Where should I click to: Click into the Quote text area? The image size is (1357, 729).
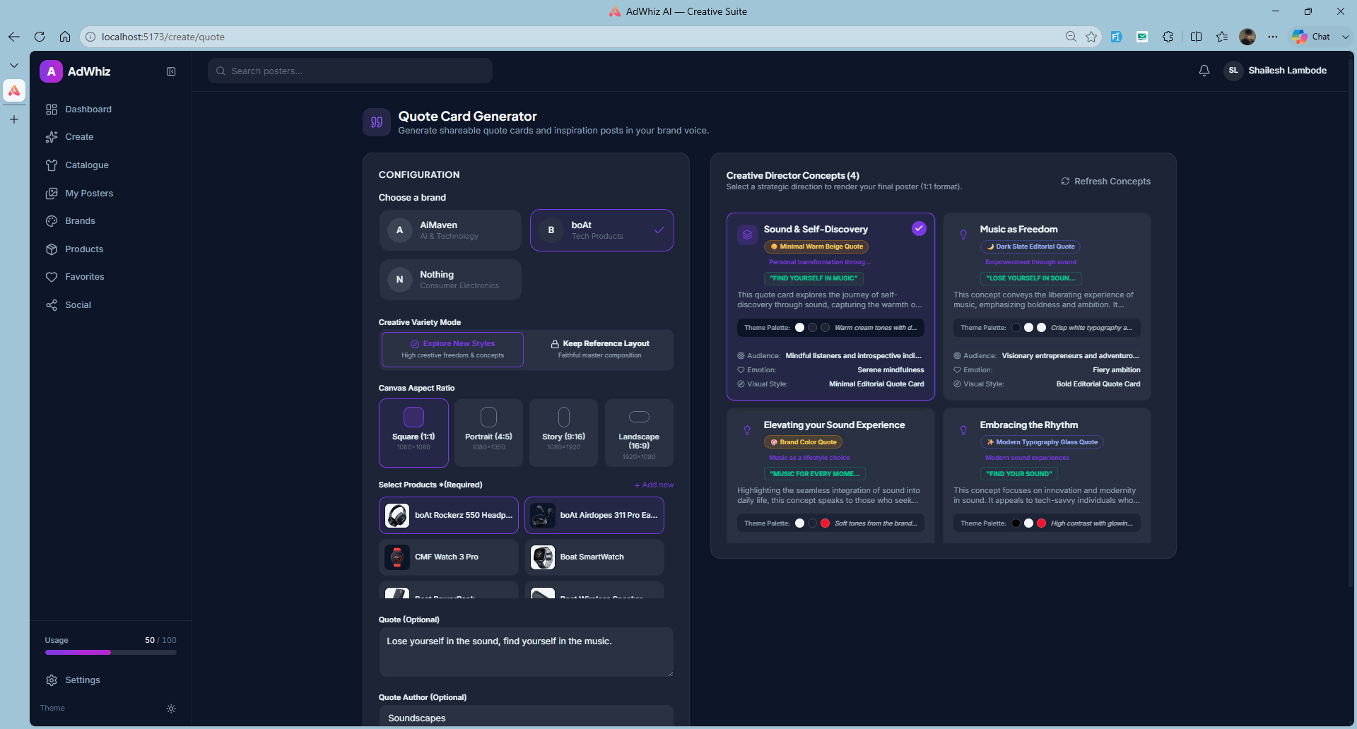[x=526, y=652]
